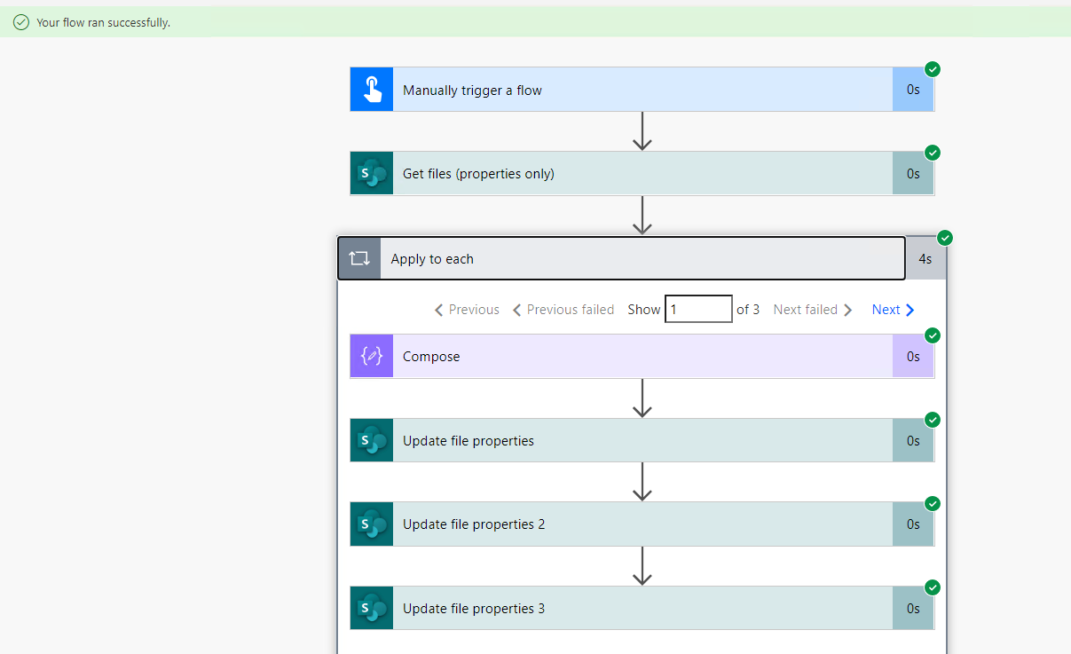The width and height of the screenshot is (1071, 654).
Task: Click green check on Update file properties 2
Action: coord(933,503)
